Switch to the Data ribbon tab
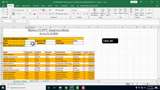160x90 pixels. point(43,6)
